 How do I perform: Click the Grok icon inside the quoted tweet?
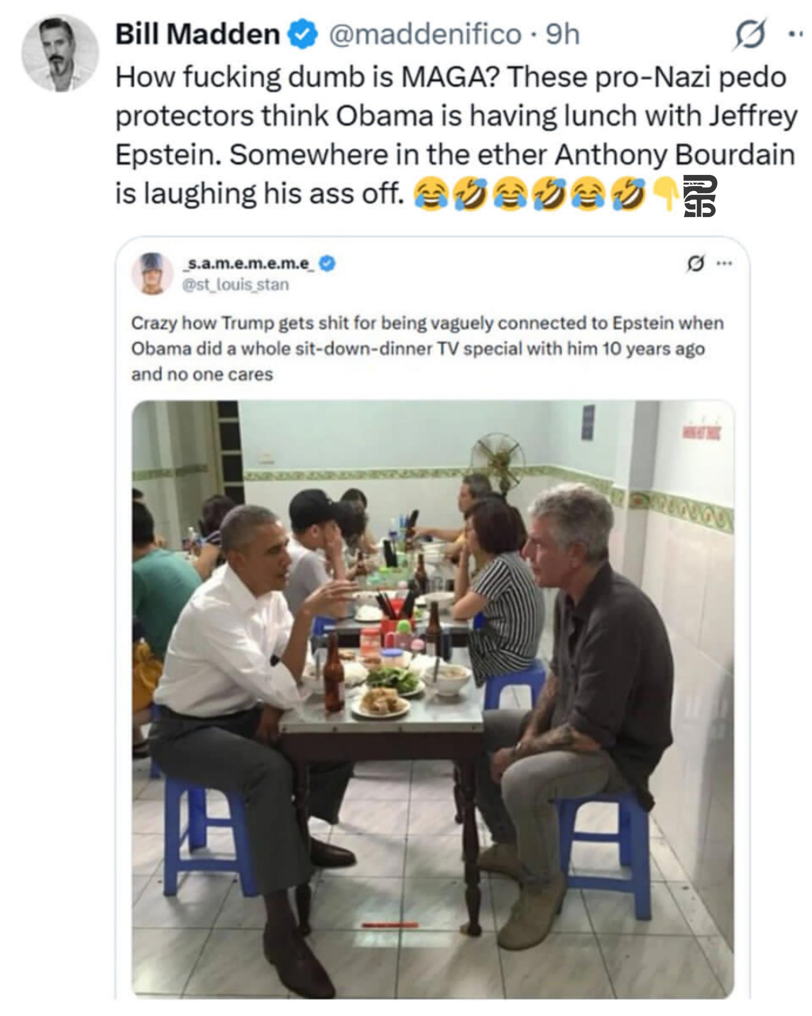[696, 263]
